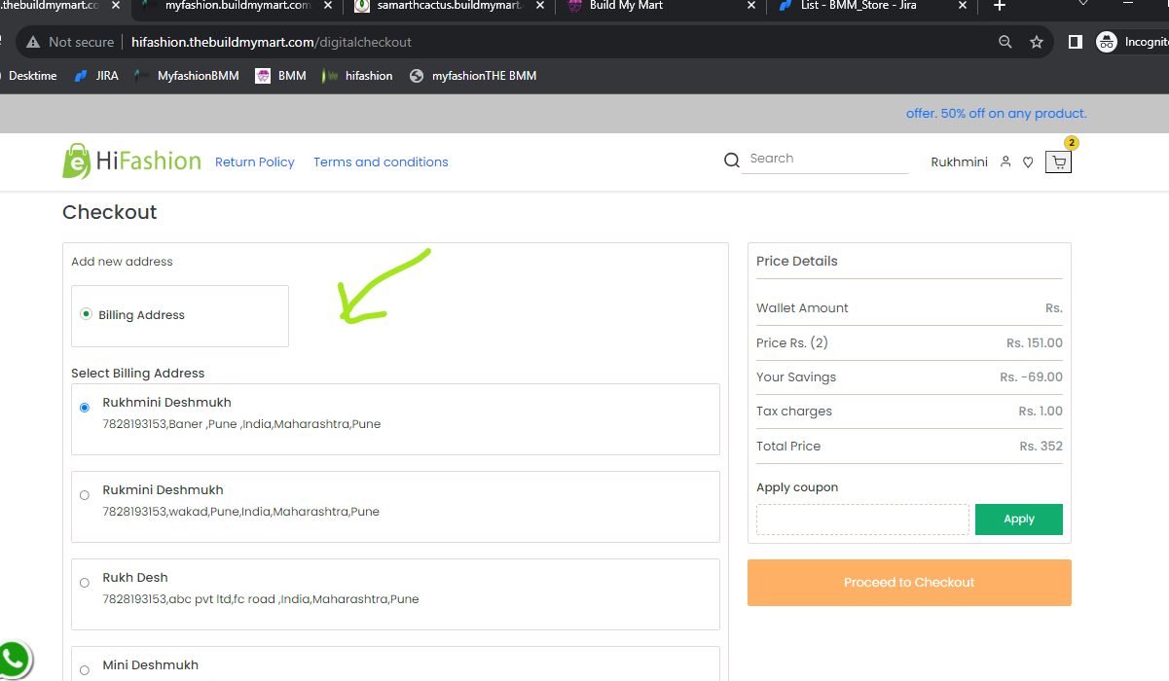Open the Return Policy link
This screenshot has width=1169, height=681.
[255, 162]
